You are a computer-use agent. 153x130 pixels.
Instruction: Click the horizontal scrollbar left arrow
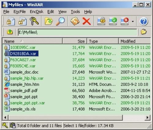click(5, 118)
